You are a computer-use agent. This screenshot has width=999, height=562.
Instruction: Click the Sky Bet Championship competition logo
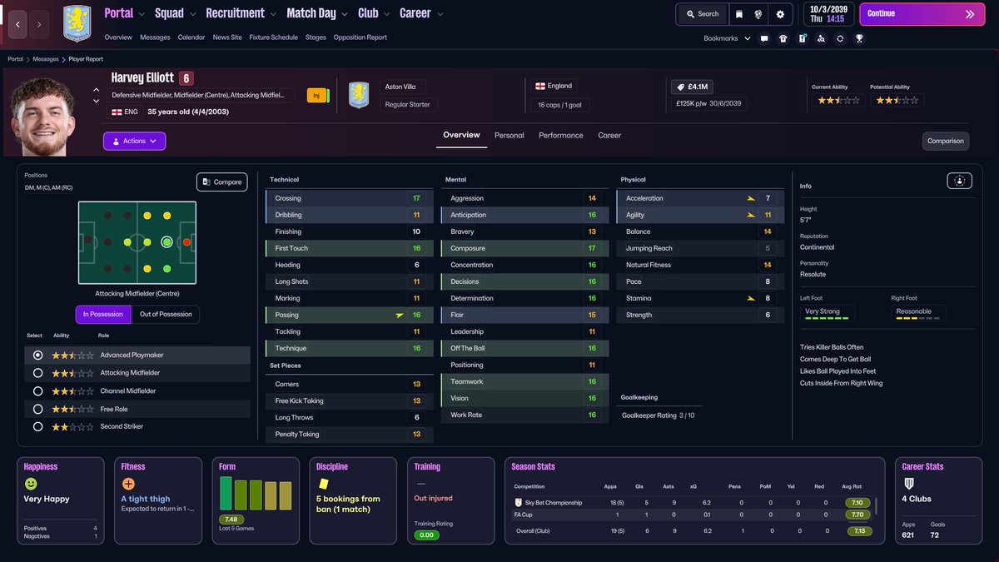pos(519,503)
